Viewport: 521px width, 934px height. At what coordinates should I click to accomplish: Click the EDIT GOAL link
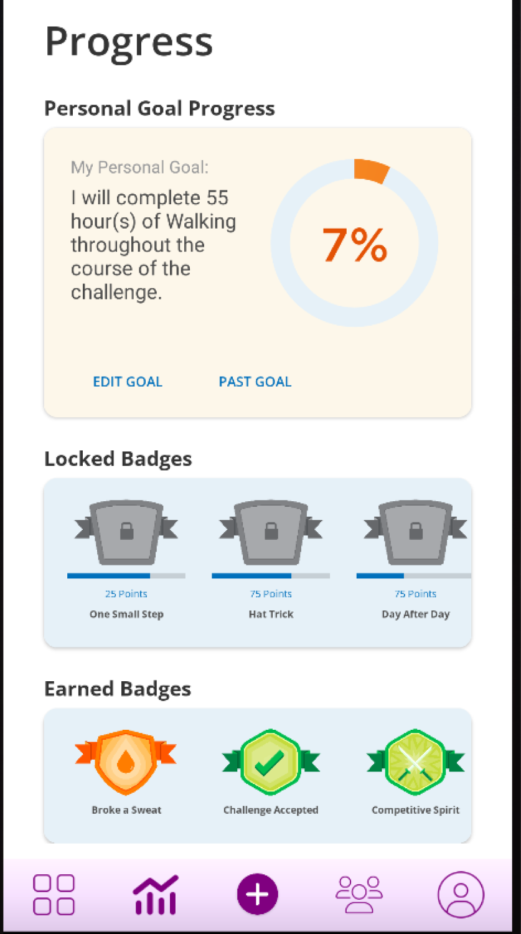pos(128,382)
